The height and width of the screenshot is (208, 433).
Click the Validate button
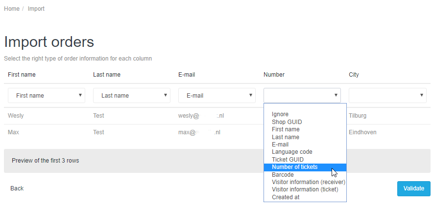(414, 188)
